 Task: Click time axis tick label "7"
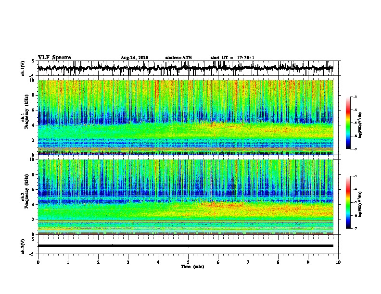(x=248, y=262)
